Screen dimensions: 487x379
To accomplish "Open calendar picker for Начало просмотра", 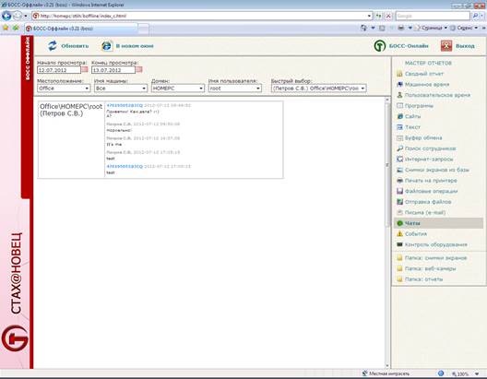I will tap(85, 69).
